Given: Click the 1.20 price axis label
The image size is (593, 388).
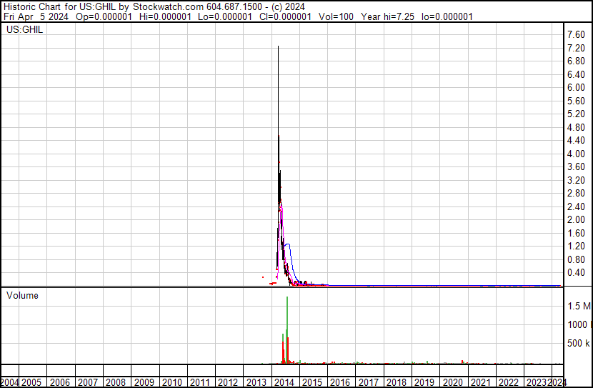Looking at the screenshot, I should 576,247.
